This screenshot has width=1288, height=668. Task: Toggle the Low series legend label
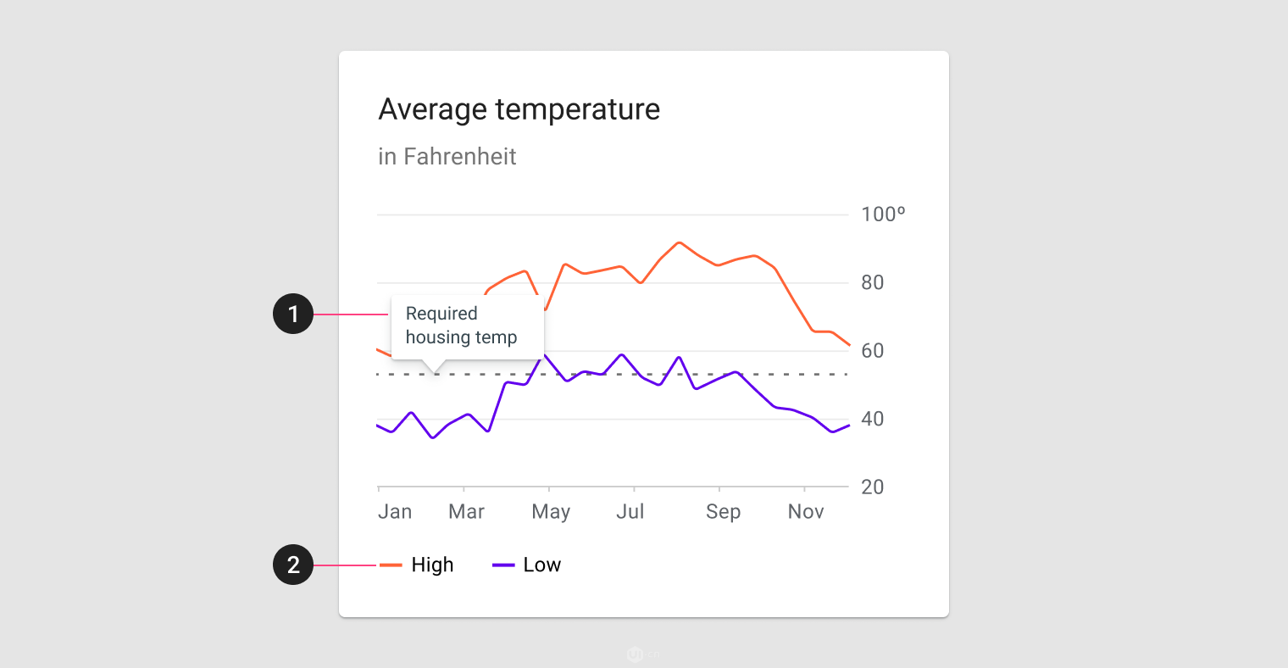pos(542,565)
